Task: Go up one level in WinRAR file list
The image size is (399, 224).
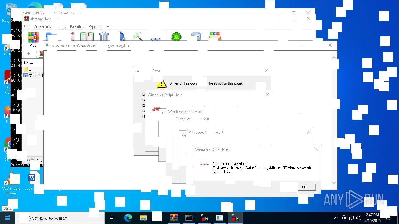Action: pyautogui.click(x=28, y=54)
